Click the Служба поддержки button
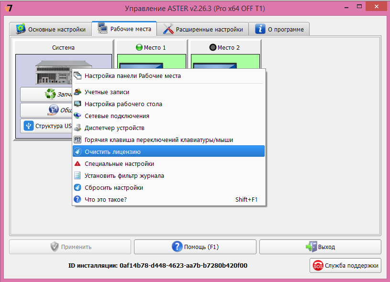This screenshot has height=282, width=390. click(x=345, y=266)
